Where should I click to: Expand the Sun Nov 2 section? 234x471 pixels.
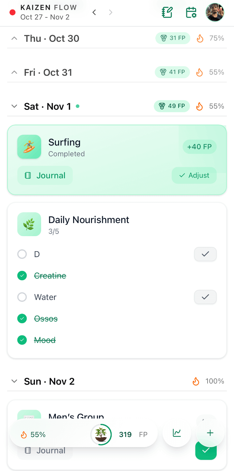(14, 381)
